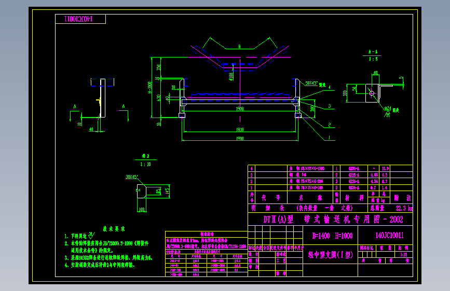Click the 制图 cell in the title block
The width and height of the screenshot is (450, 291).
click(x=254, y=260)
